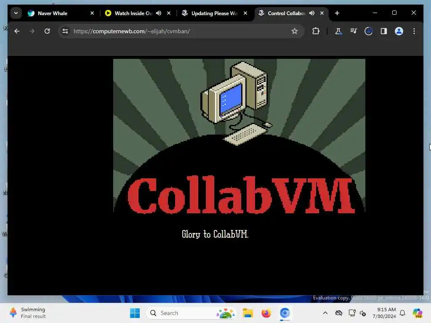This screenshot has width=431, height=323.
Task: Close the Control Collabor tab
Action: point(322,13)
